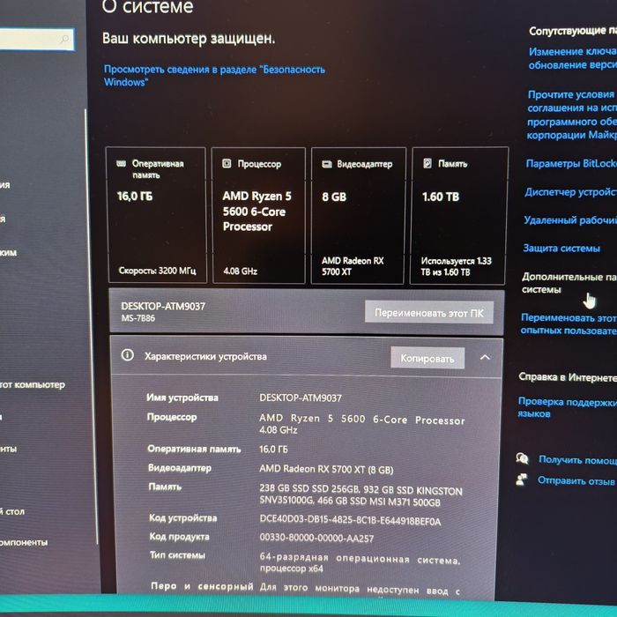The height and width of the screenshot is (617, 617).
Task: Click the Тип системы 64-разрядная value
Action: [360, 563]
